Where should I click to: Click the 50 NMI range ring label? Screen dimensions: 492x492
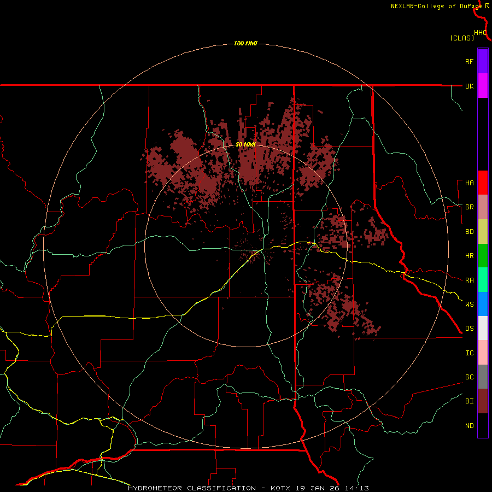pyautogui.click(x=245, y=144)
